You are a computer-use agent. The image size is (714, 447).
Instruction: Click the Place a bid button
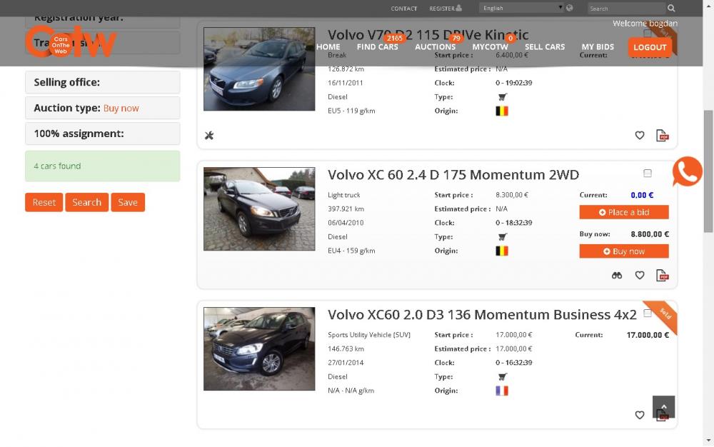624,212
